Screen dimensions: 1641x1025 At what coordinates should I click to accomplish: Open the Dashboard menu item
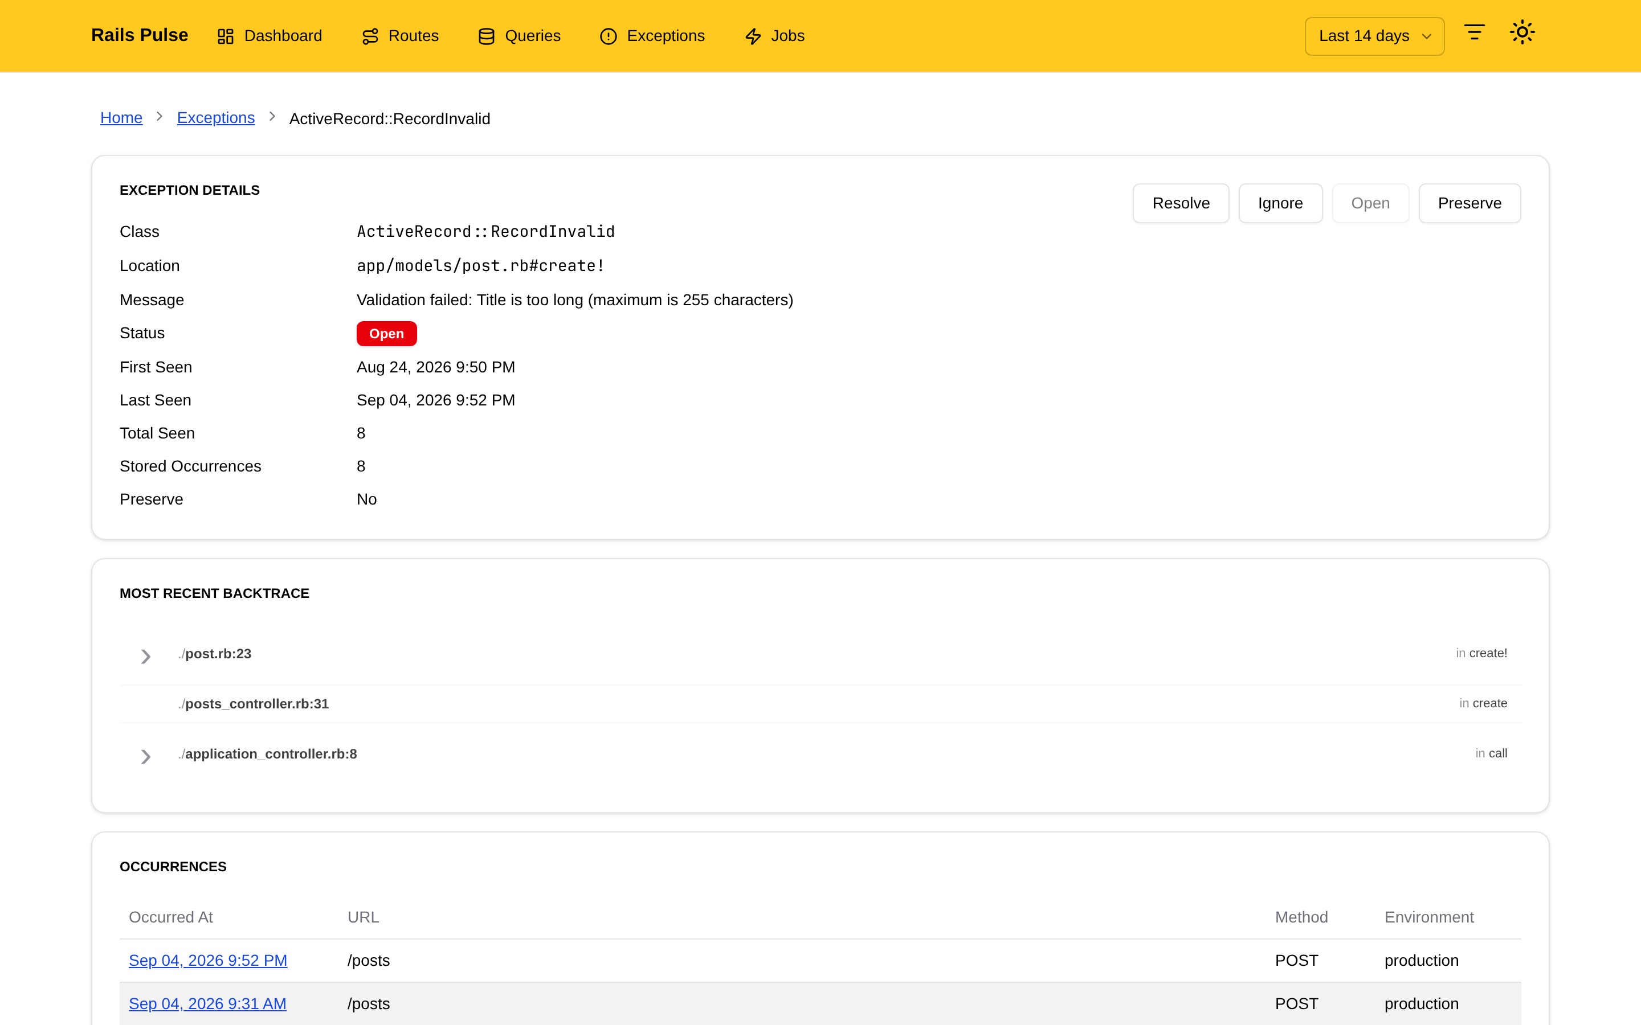click(269, 36)
